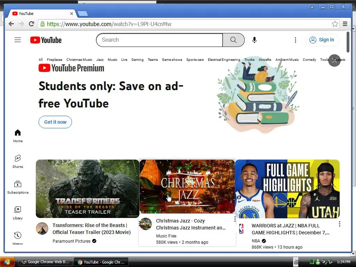Select the Game shows filter chip
The width and height of the screenshot is (356, 267).
tap(172, 60)
